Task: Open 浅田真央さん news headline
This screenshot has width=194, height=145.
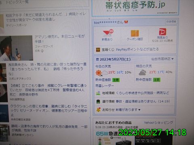Action: pyautogui.click(x=47, y=69)
